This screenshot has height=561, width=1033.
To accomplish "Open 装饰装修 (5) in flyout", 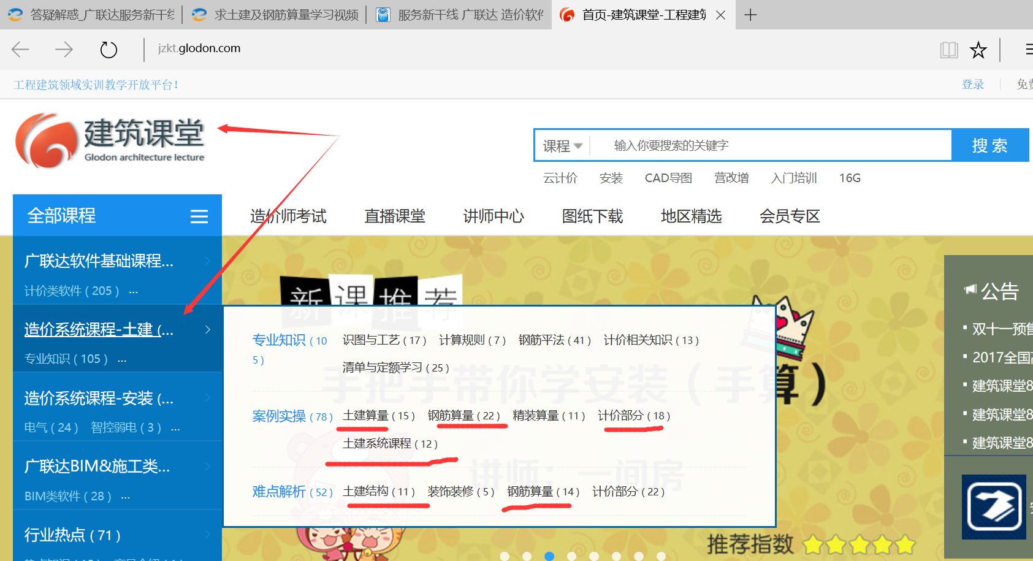I will [x=460, y=492].
